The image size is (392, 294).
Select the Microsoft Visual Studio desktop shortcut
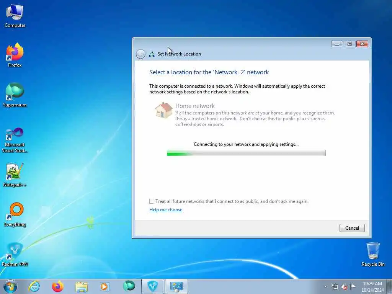tap(15, 140)
